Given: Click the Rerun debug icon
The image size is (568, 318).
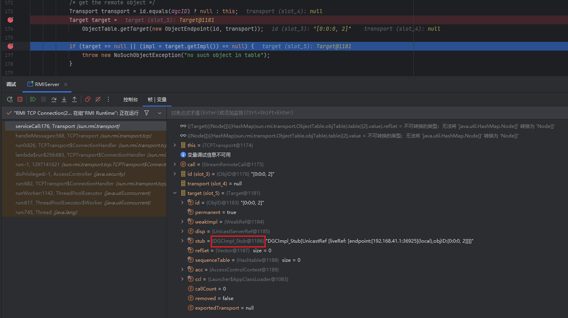Looking at the screenshot, I should (x=10, y=99).
